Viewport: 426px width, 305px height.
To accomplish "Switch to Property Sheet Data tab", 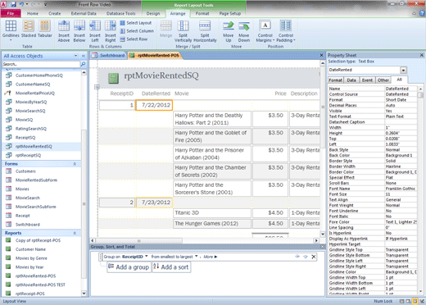I will (351, 80).
